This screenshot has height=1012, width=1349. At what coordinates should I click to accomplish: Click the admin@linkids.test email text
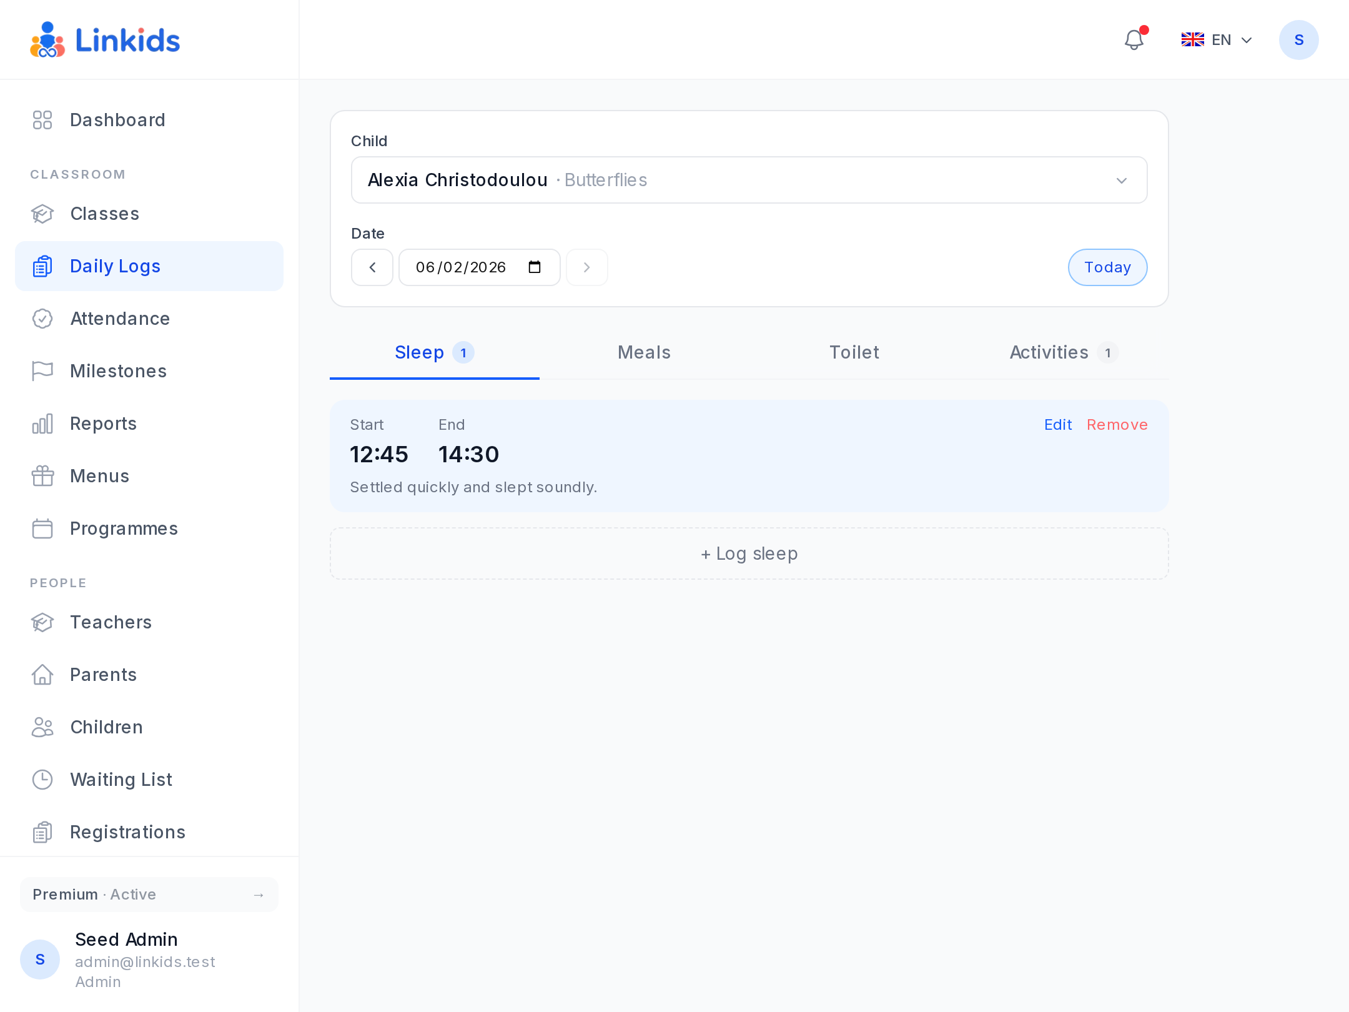click(145, 962)
